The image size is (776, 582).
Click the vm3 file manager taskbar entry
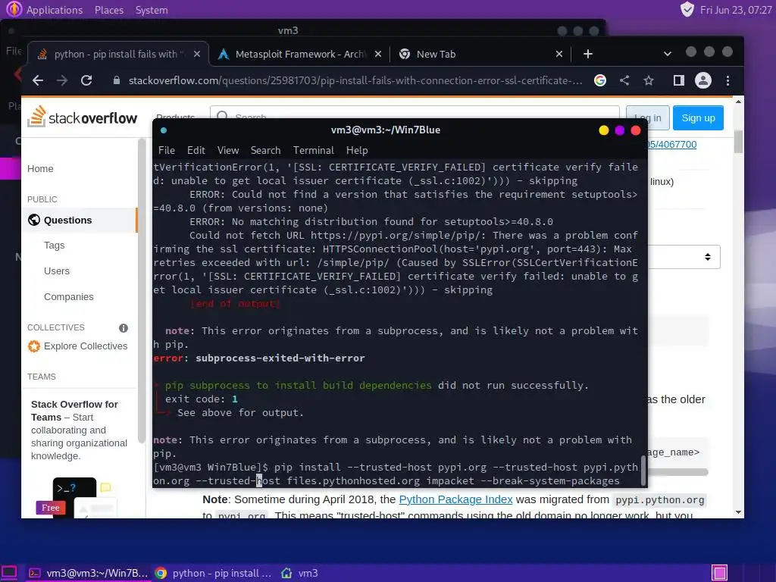pos(300,573)
